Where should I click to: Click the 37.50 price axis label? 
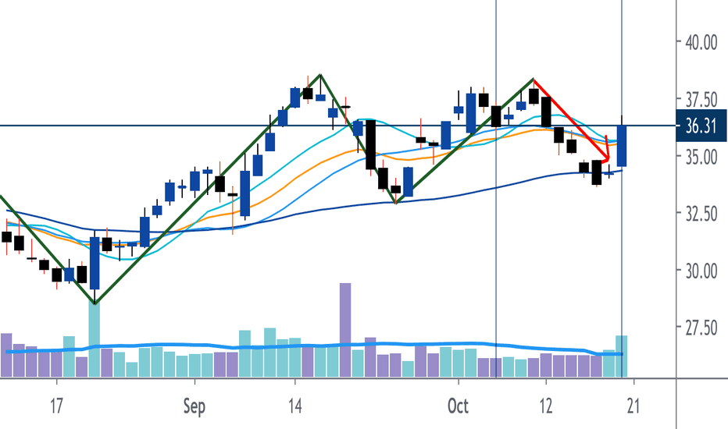[x=701, y=100]
